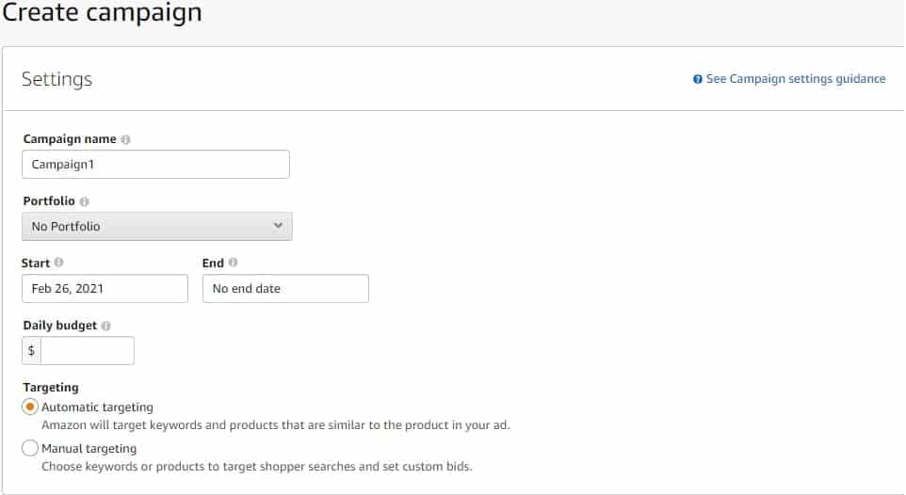Image resolution: width=906 pixels, height=495 pixels.
Task: Click the info icon beside Portfolio label
Action: coord(85,201)
